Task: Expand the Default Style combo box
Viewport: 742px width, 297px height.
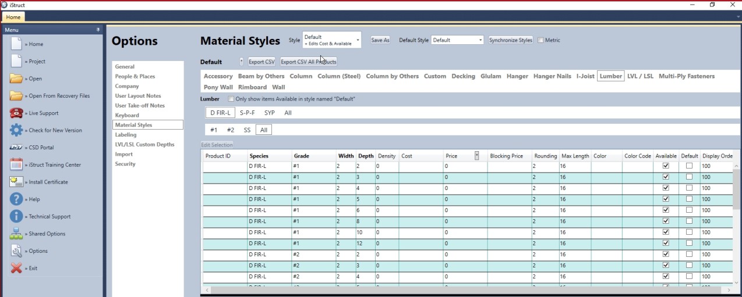Action: [x=457, y=40]
